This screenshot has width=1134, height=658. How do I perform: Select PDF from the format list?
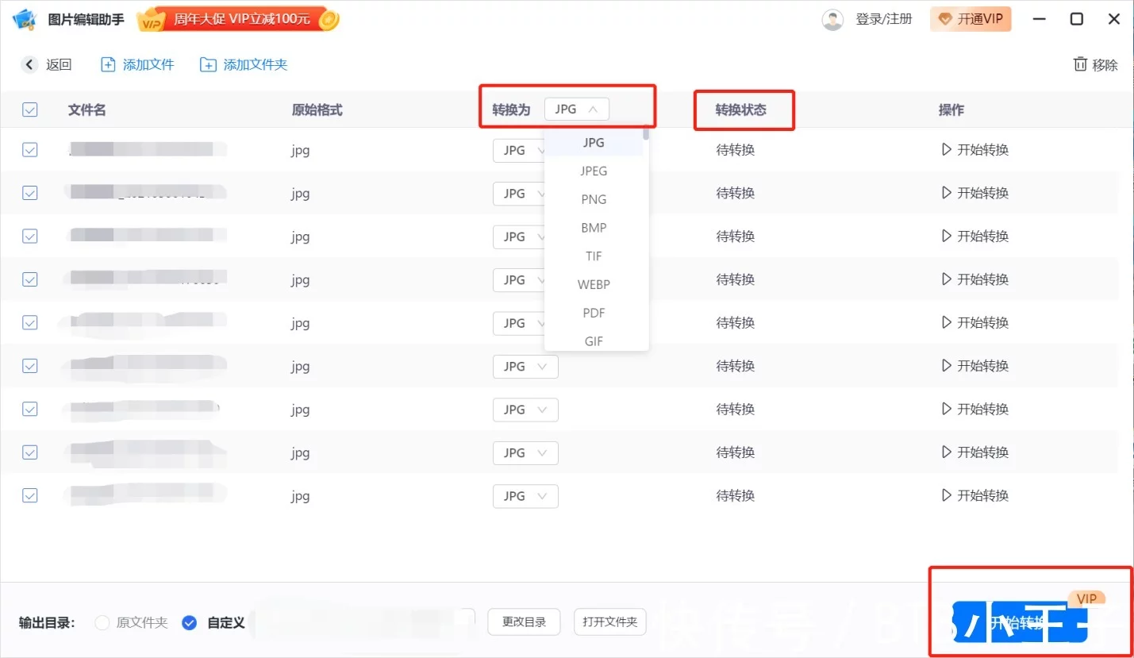click(594, 314)
